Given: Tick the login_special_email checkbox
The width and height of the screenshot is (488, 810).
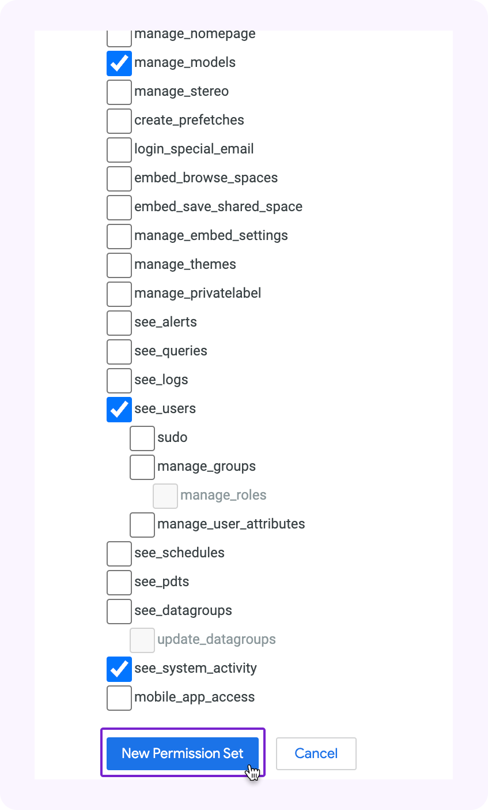Looking at the screenshot, I should coord(119,149).
